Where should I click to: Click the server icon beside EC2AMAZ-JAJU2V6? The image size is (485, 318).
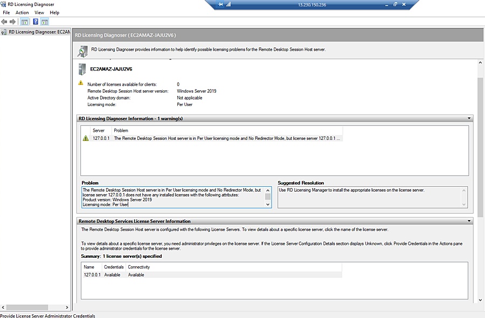(x=82, y=69)
